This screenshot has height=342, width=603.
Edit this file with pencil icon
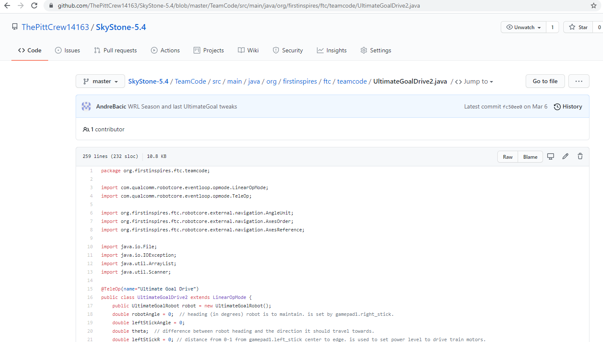pyautogui.click(x=565, y=156)
